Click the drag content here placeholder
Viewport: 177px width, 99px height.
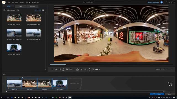74,83
